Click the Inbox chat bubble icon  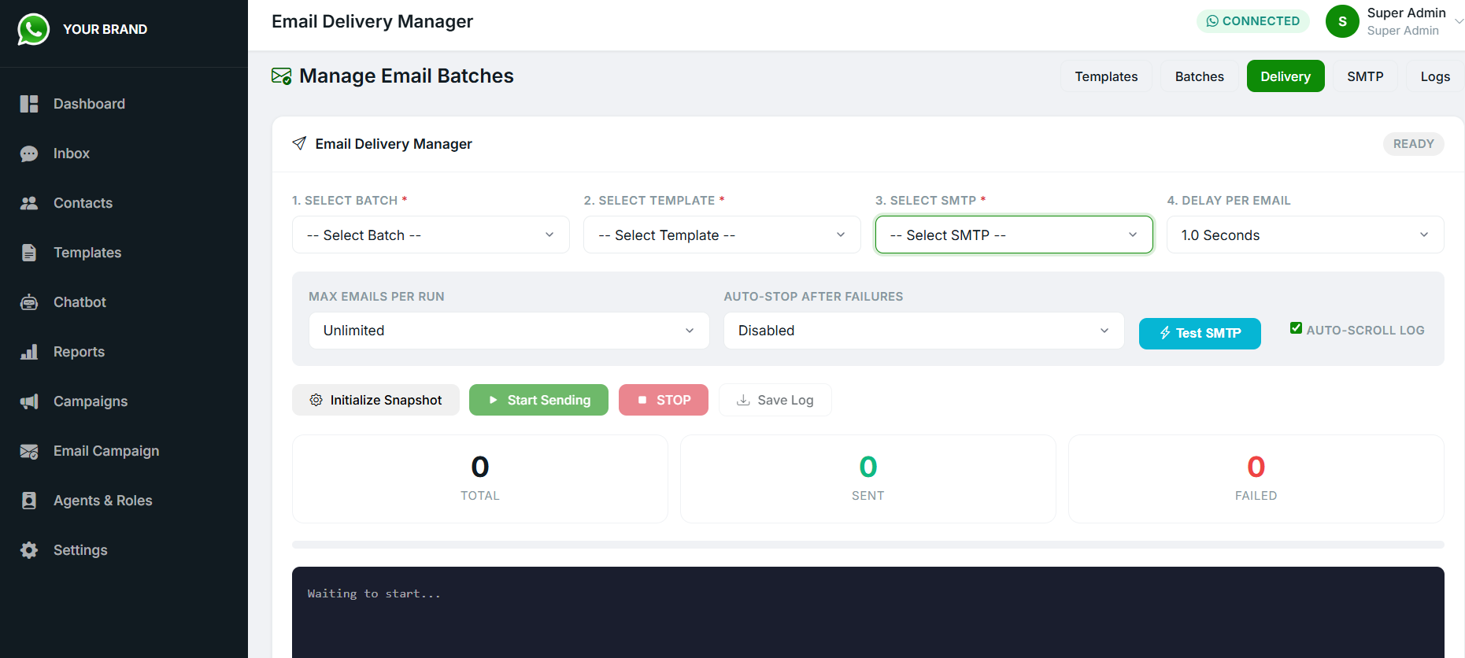tap(29, 153)
